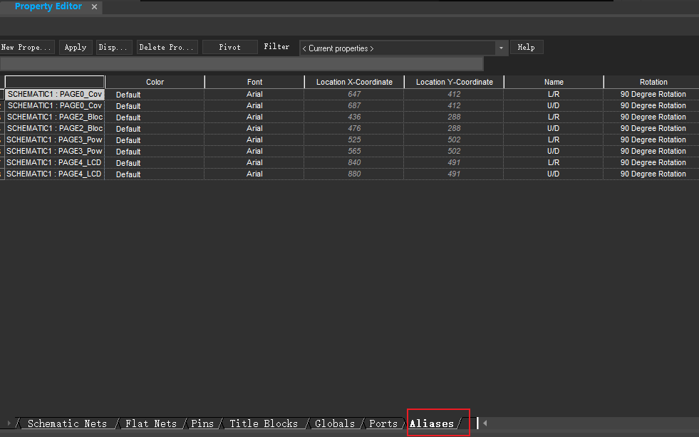Click the X-Coordinate value 436

pyautogui.click(x=354, y=117)
